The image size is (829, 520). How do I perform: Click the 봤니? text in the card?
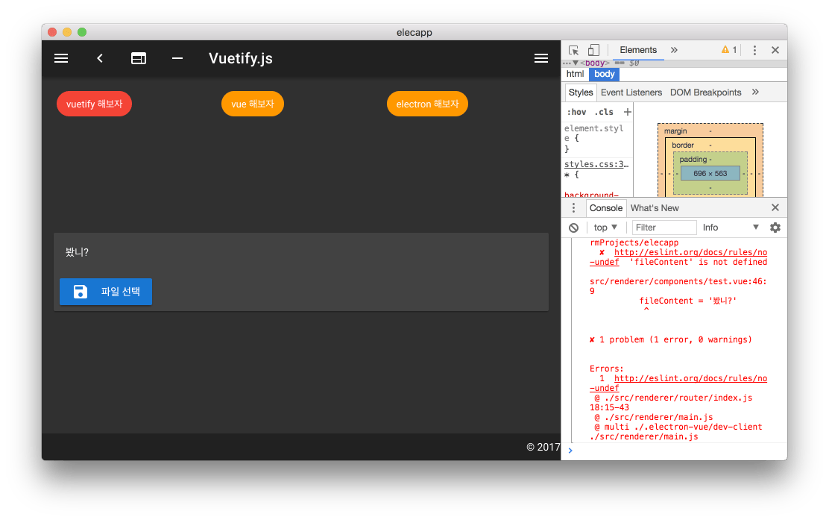click(78, 252)
